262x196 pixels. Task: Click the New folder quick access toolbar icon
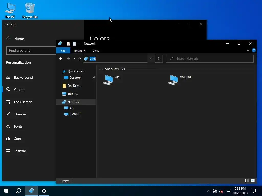tap(74, 44)
